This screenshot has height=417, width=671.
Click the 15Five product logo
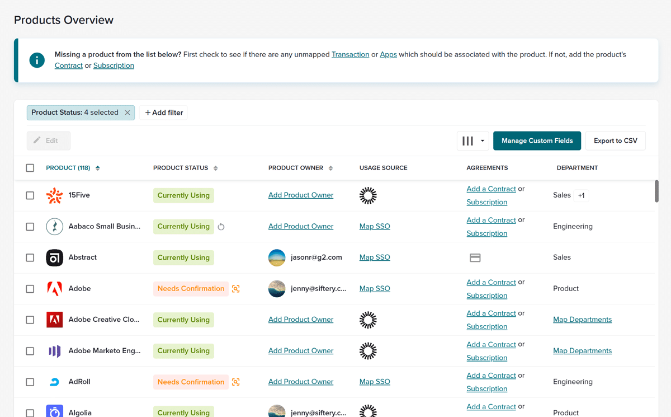click(54, 195)
